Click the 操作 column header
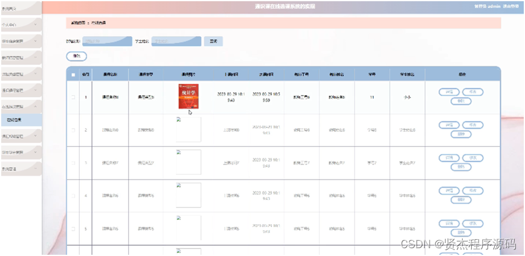This screenshot has height=256, width=525. [x=462, y=75]
